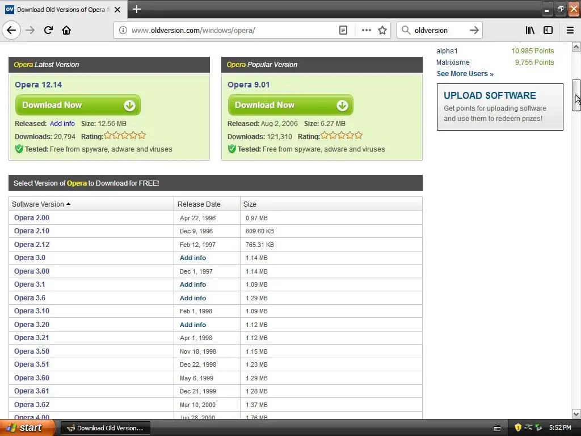Click Add info next to Opera 12.14 Released
The image size is (581, 436).
click(x=62, y=123)
